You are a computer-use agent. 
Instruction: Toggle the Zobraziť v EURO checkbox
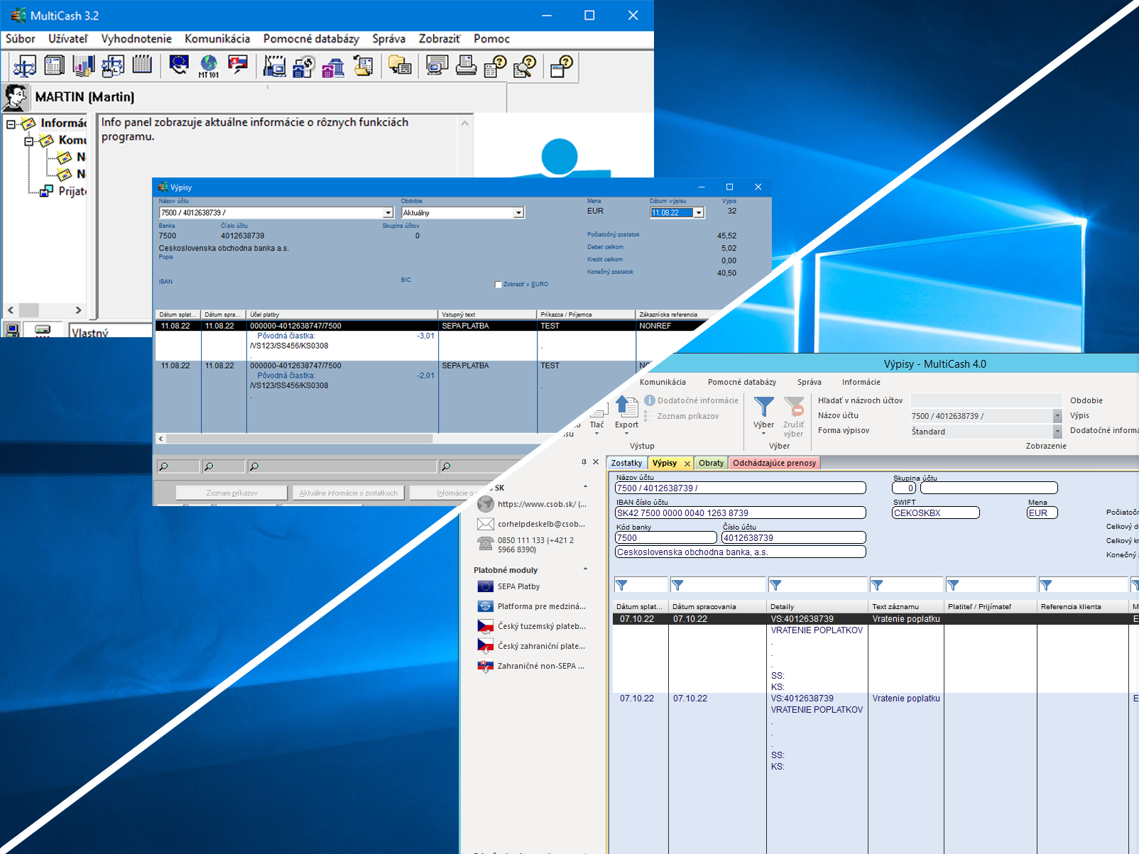pyautogui.click(x=498, y=284)
